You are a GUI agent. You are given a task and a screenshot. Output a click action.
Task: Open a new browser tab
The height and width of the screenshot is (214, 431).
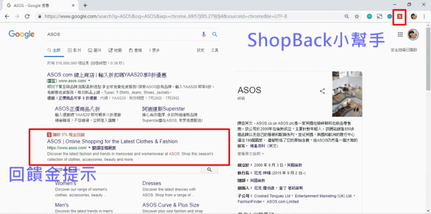[85, 5]
